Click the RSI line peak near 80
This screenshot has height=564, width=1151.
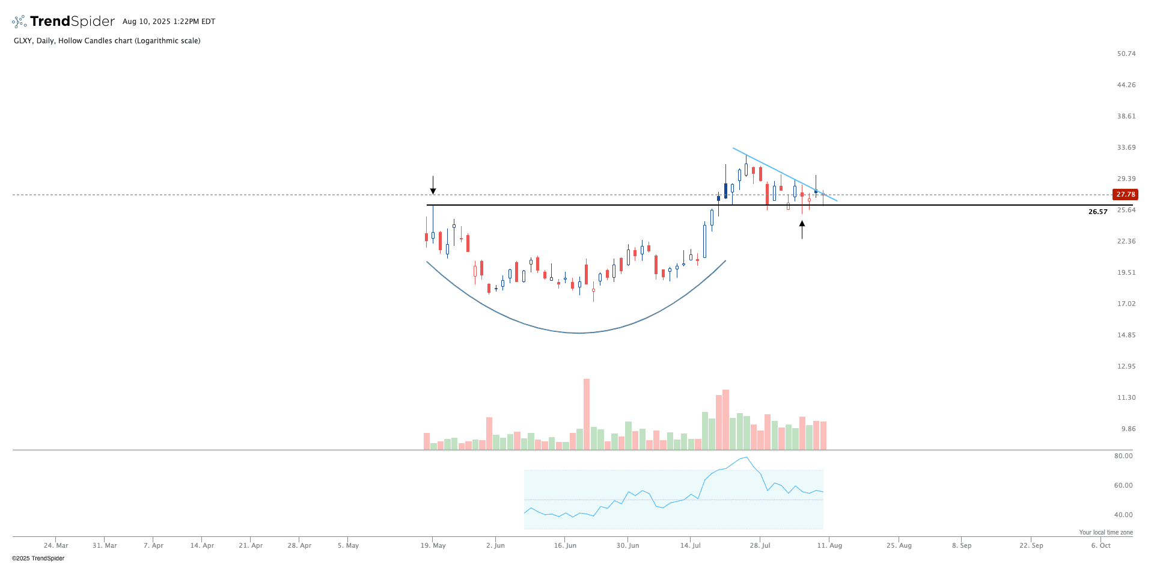[x=746, y=458]
